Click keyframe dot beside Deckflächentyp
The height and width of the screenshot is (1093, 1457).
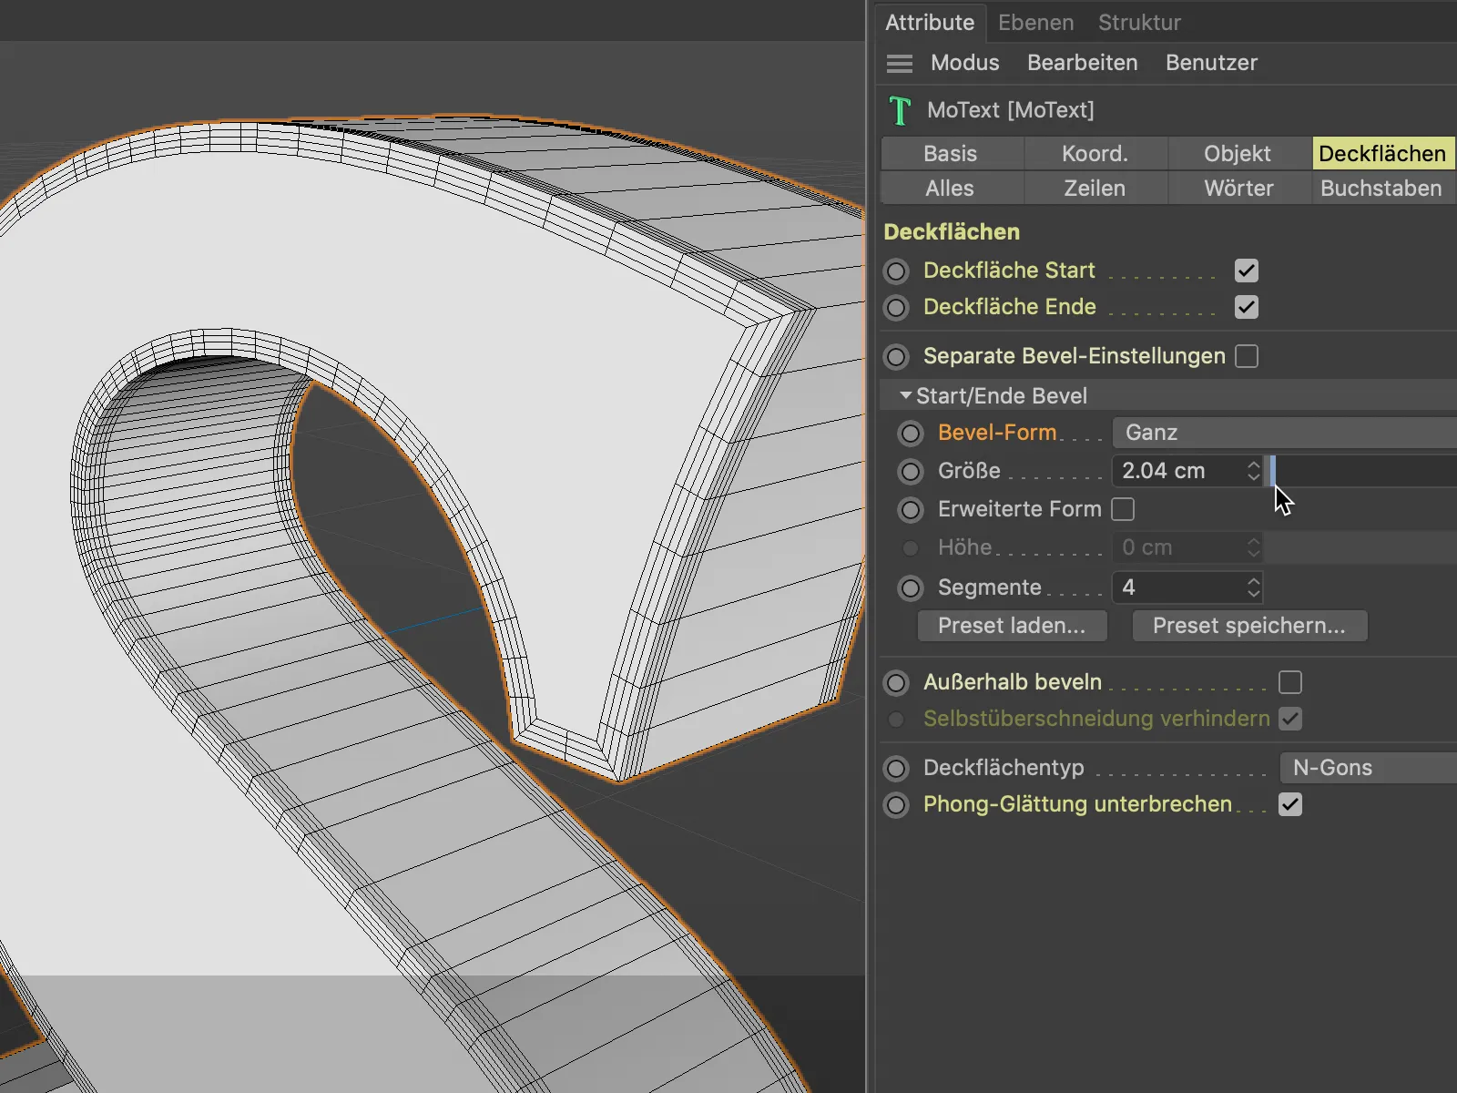(897, 769)
